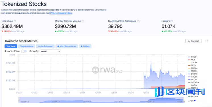The height and width of the screenshot is (107, 212).
Task: Toggle EXOD series in legend
Action: tap(192, 57)
